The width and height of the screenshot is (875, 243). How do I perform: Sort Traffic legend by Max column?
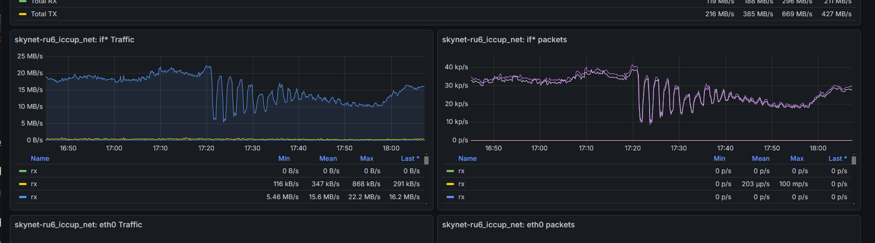(367, 159)
